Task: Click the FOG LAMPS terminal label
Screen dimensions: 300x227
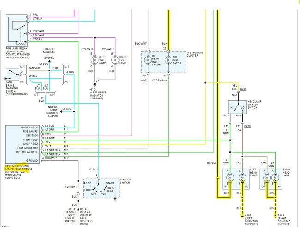Action: pos(30,132)
